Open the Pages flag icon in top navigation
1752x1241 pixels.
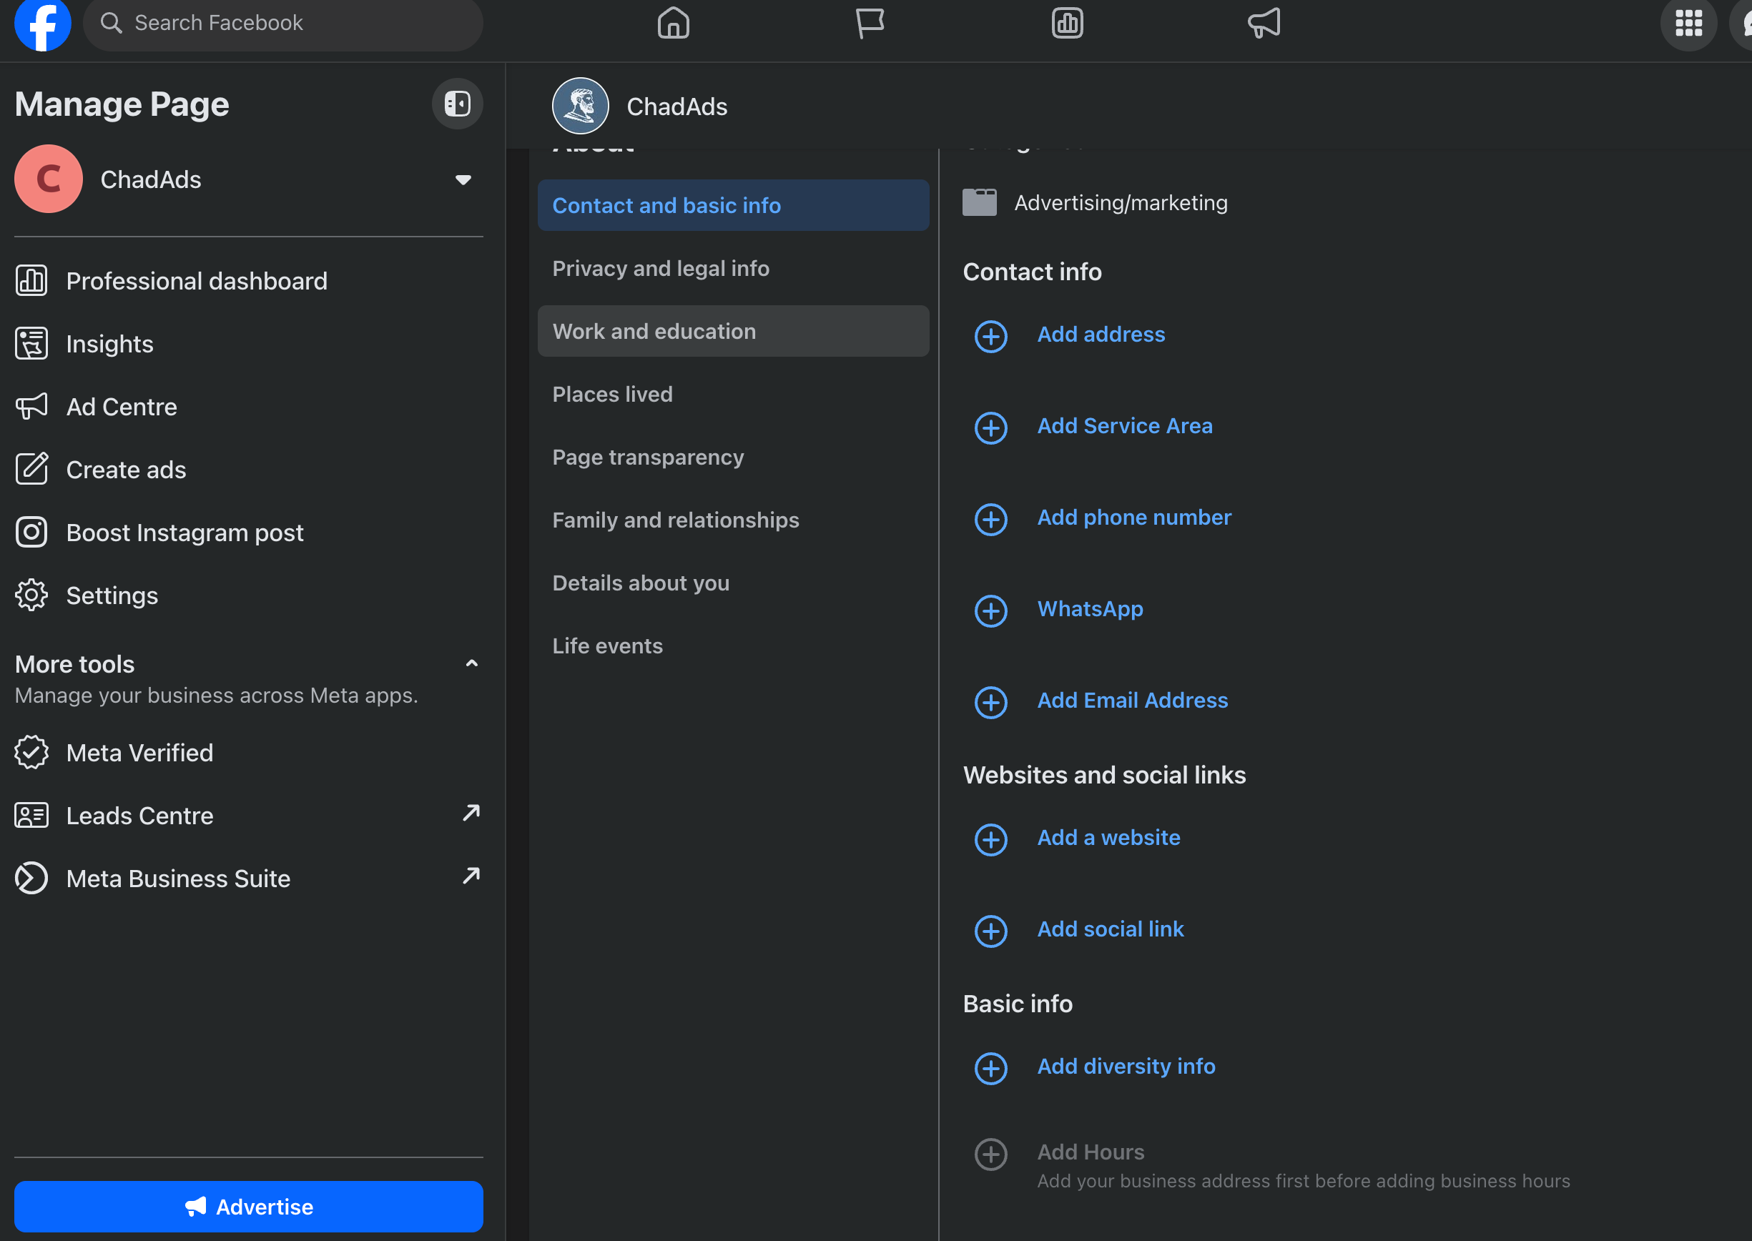click(x=871, y=23)
